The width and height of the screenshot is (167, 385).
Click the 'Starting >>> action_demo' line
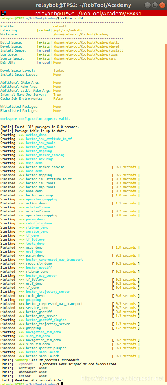point(23,135)
